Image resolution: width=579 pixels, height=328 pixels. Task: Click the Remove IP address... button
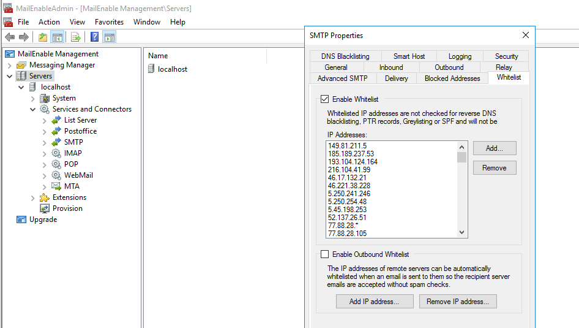click(458, 302)
